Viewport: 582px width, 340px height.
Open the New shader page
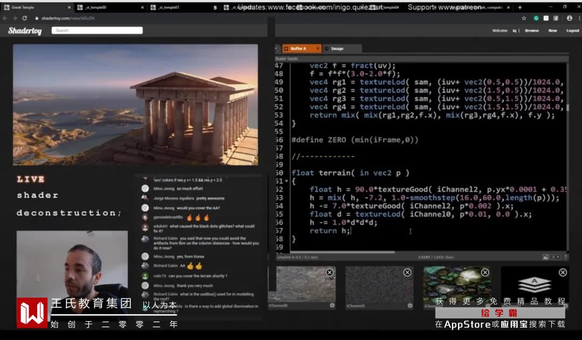click(x=552, y=31)
